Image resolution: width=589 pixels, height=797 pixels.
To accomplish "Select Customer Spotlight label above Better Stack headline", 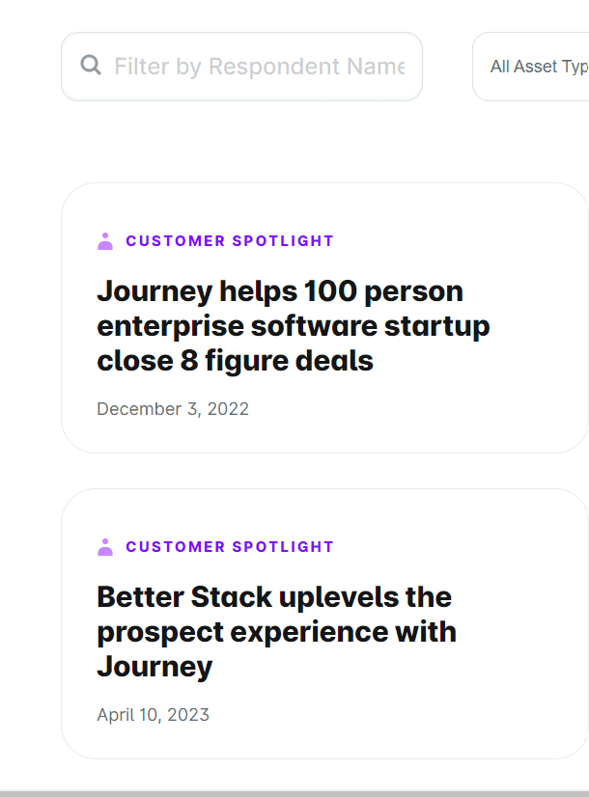I will pos(230,547).
